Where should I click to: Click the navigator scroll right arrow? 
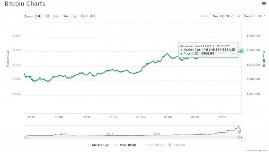(x=241, y=137)
